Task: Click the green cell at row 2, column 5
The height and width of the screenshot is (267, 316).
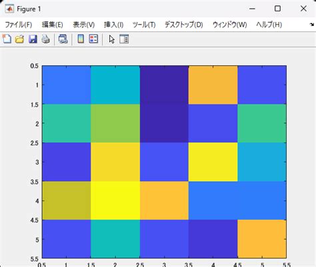Action: (x=262, y=123)
